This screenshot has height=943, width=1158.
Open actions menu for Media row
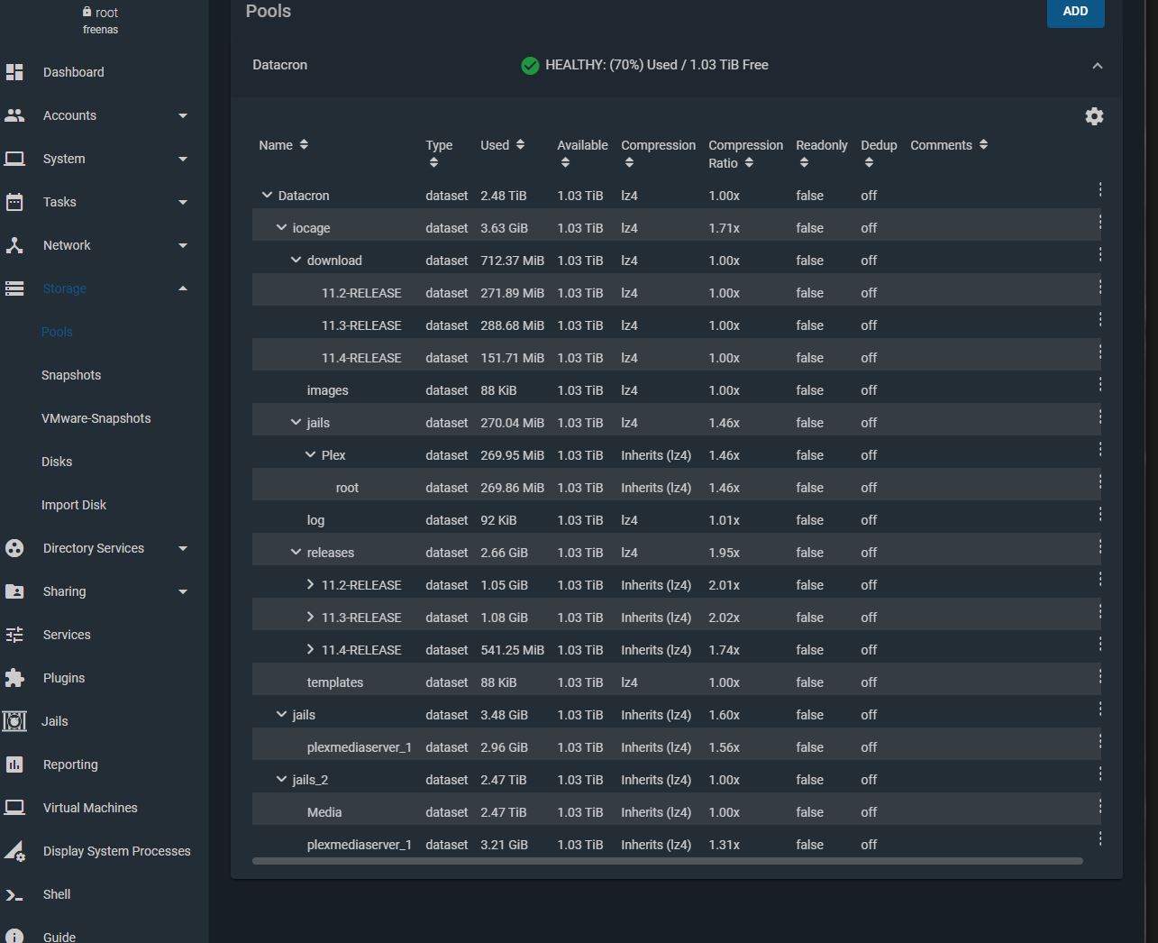click(1100, 806)
